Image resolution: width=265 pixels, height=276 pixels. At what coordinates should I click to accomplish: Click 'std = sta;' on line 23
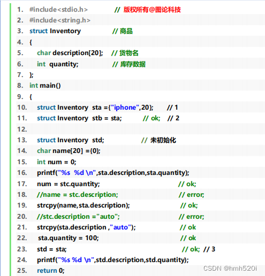tap(52, 249)
